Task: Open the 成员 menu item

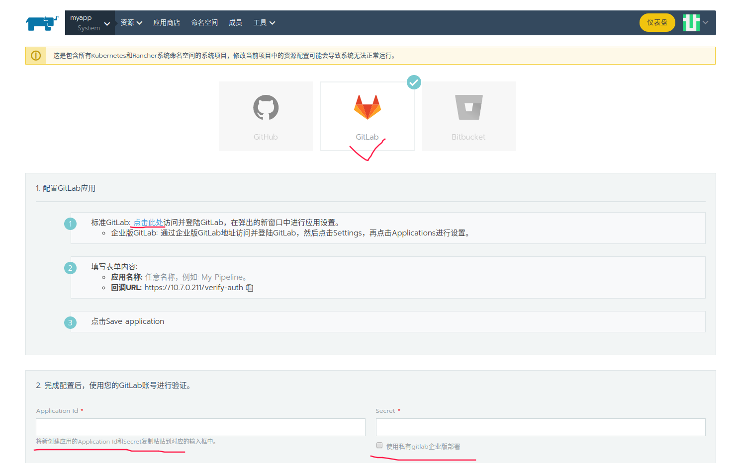Action: pyautogui.click(x=235, y=23)
